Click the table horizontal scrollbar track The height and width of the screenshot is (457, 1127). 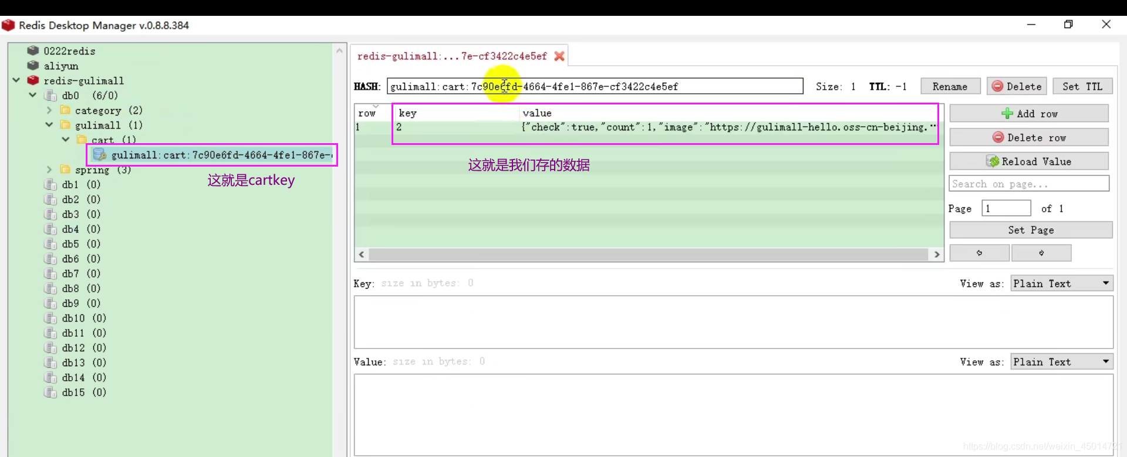(x=649, y=254)
